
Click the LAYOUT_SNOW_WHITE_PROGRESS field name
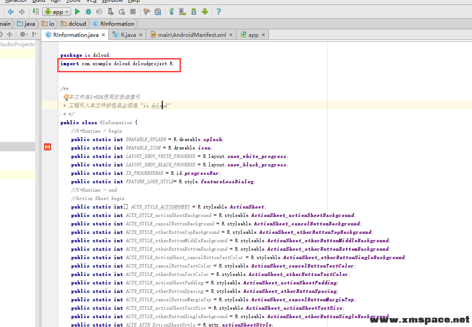click(x=160, y=156)
